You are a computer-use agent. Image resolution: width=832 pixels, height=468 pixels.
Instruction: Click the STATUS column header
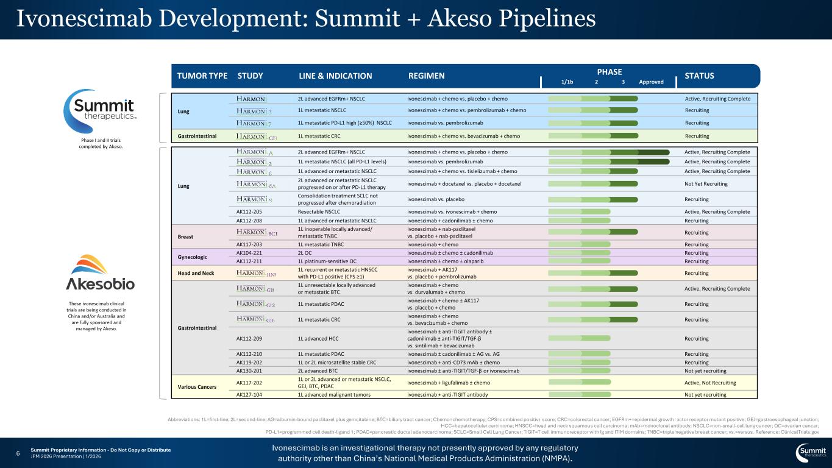(x=699, y=76)
